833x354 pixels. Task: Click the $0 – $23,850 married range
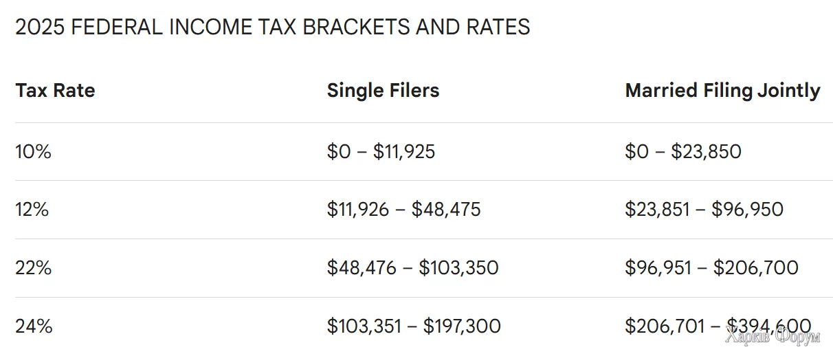tap(683, 152)
